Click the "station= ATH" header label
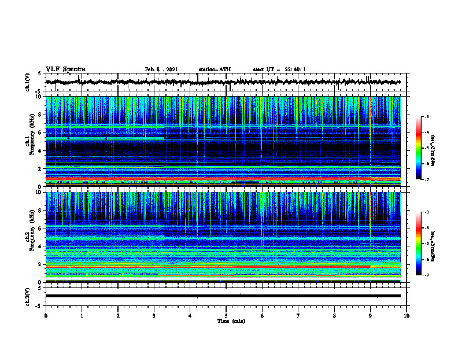458x354 pixels. (215, 69)
